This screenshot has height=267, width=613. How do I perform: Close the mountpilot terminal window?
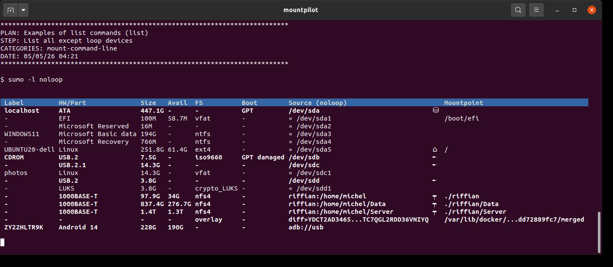(591, 10)
